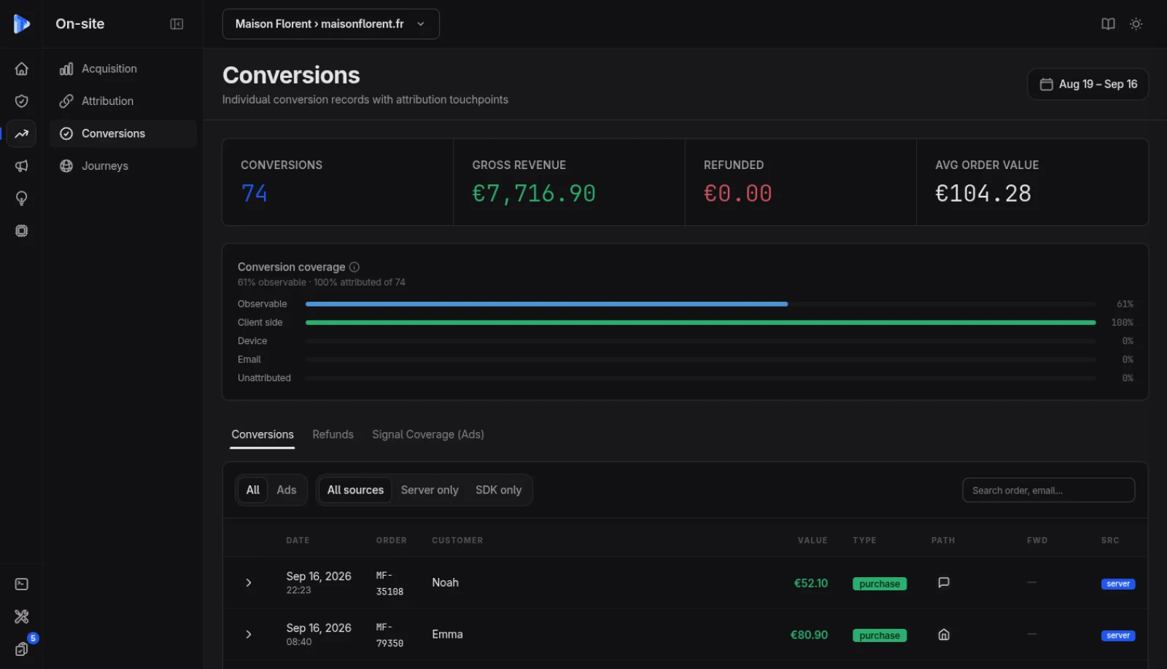Viewport: 1167px width, 669px height.
Task: Expand the Emma conversion row
Action: coord(249,635)
